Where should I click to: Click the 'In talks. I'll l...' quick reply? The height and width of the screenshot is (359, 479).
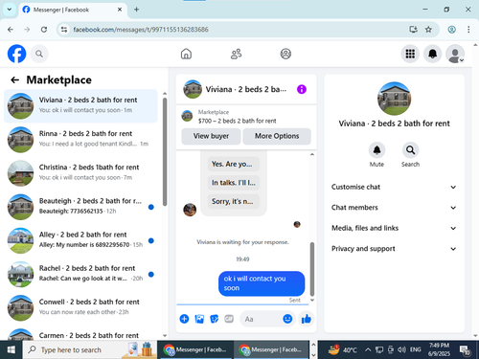234,183
